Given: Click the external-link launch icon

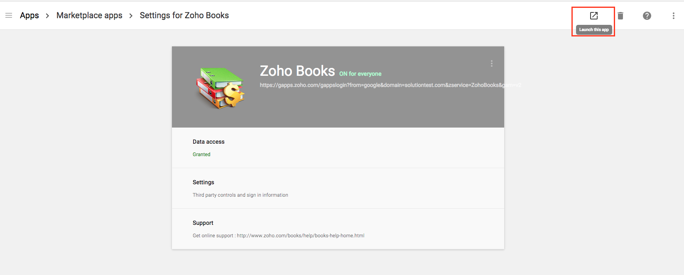Looking at the screenshot, I should tap(593, 16).
